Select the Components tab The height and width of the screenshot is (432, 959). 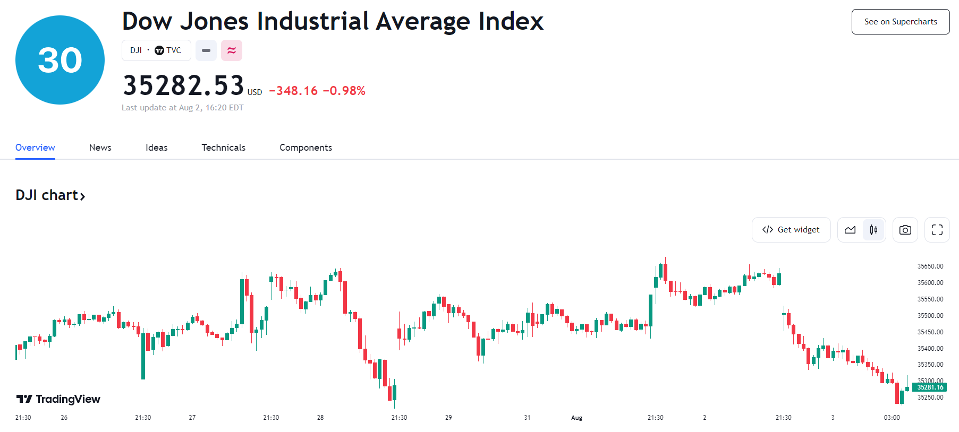click(306, 148)
